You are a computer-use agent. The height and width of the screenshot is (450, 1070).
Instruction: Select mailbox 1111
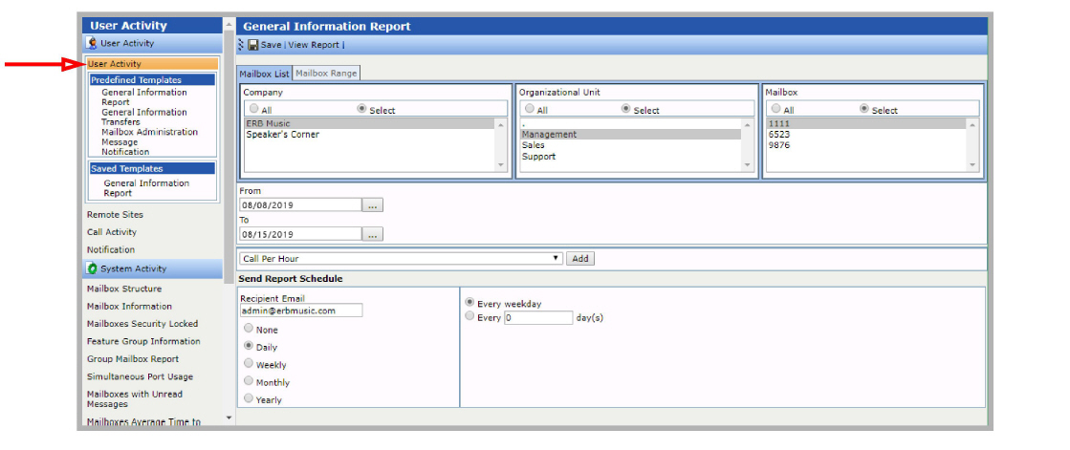(866, 123)
